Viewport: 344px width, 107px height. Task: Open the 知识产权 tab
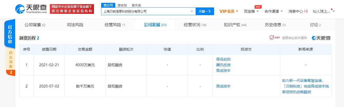pyautogui.click(x=235, y=25)
